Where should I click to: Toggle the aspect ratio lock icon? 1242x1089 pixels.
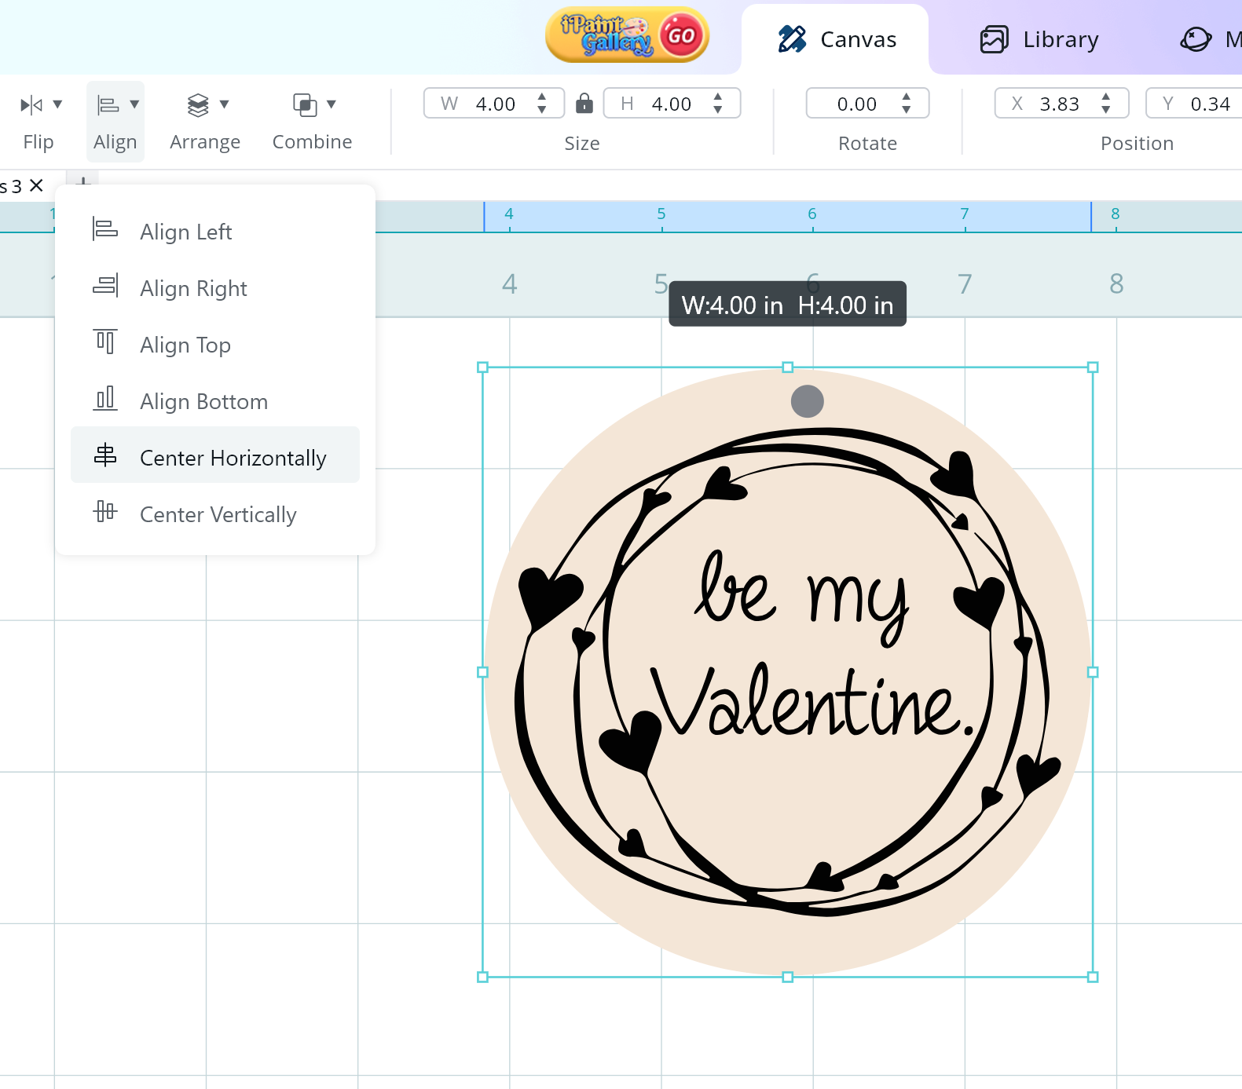[584, 104]
